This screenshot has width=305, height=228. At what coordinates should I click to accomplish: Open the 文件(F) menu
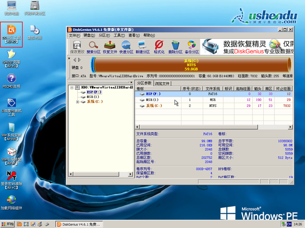[x=74, y=35]
